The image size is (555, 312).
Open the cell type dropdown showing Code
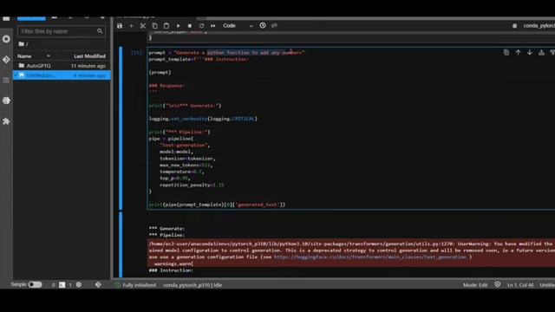(x=238, y=26)
